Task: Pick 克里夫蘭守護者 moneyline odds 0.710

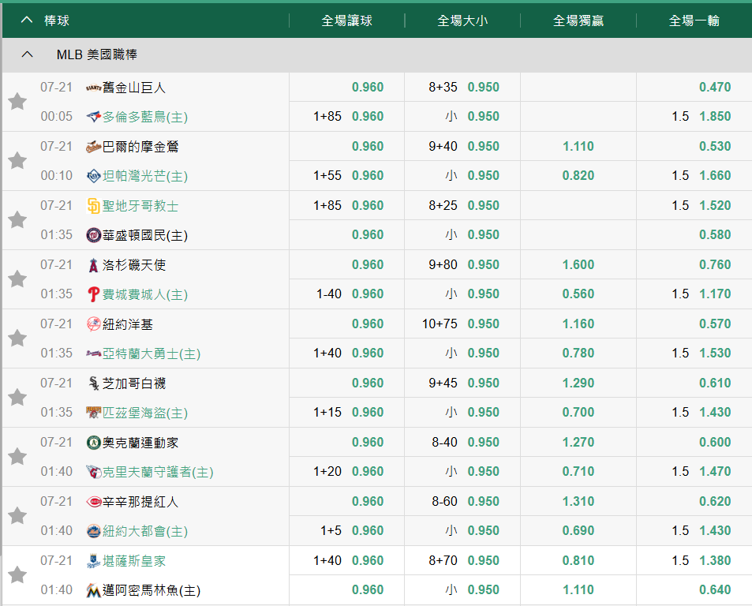Action: [578, 471]
